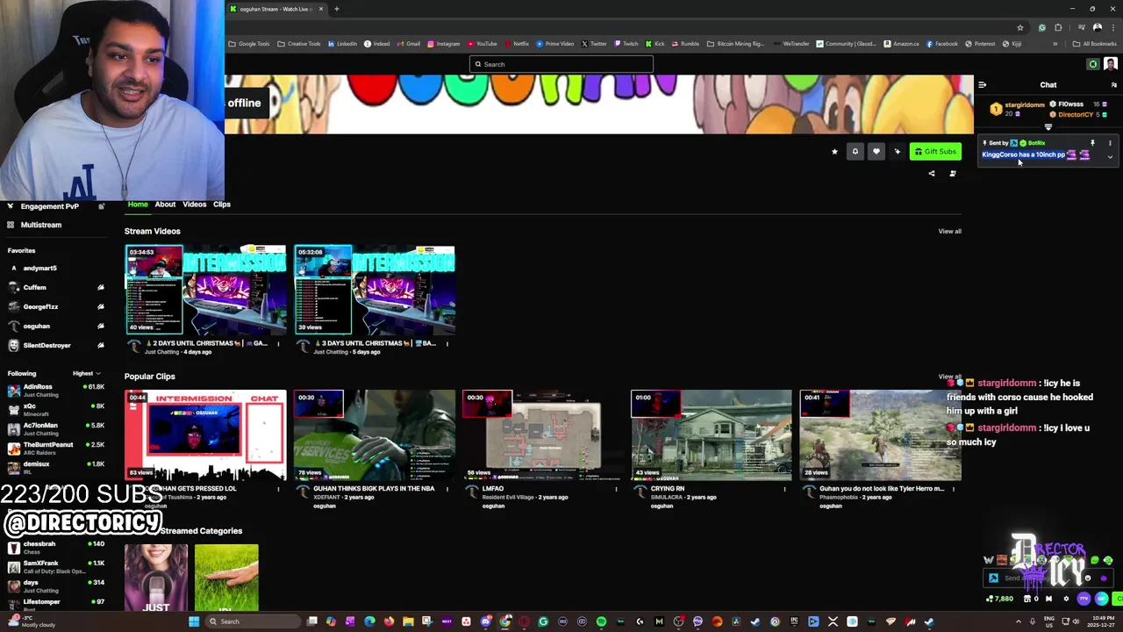This screenshot has width=1123, height=632.
Task: Toggle the favorite icon next to Georgef1zz
Action: click(x=101, y=306)
